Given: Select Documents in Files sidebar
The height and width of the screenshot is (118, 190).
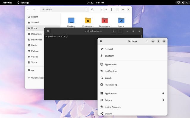Looking at the screenshot, I should [x=35, y=34].
